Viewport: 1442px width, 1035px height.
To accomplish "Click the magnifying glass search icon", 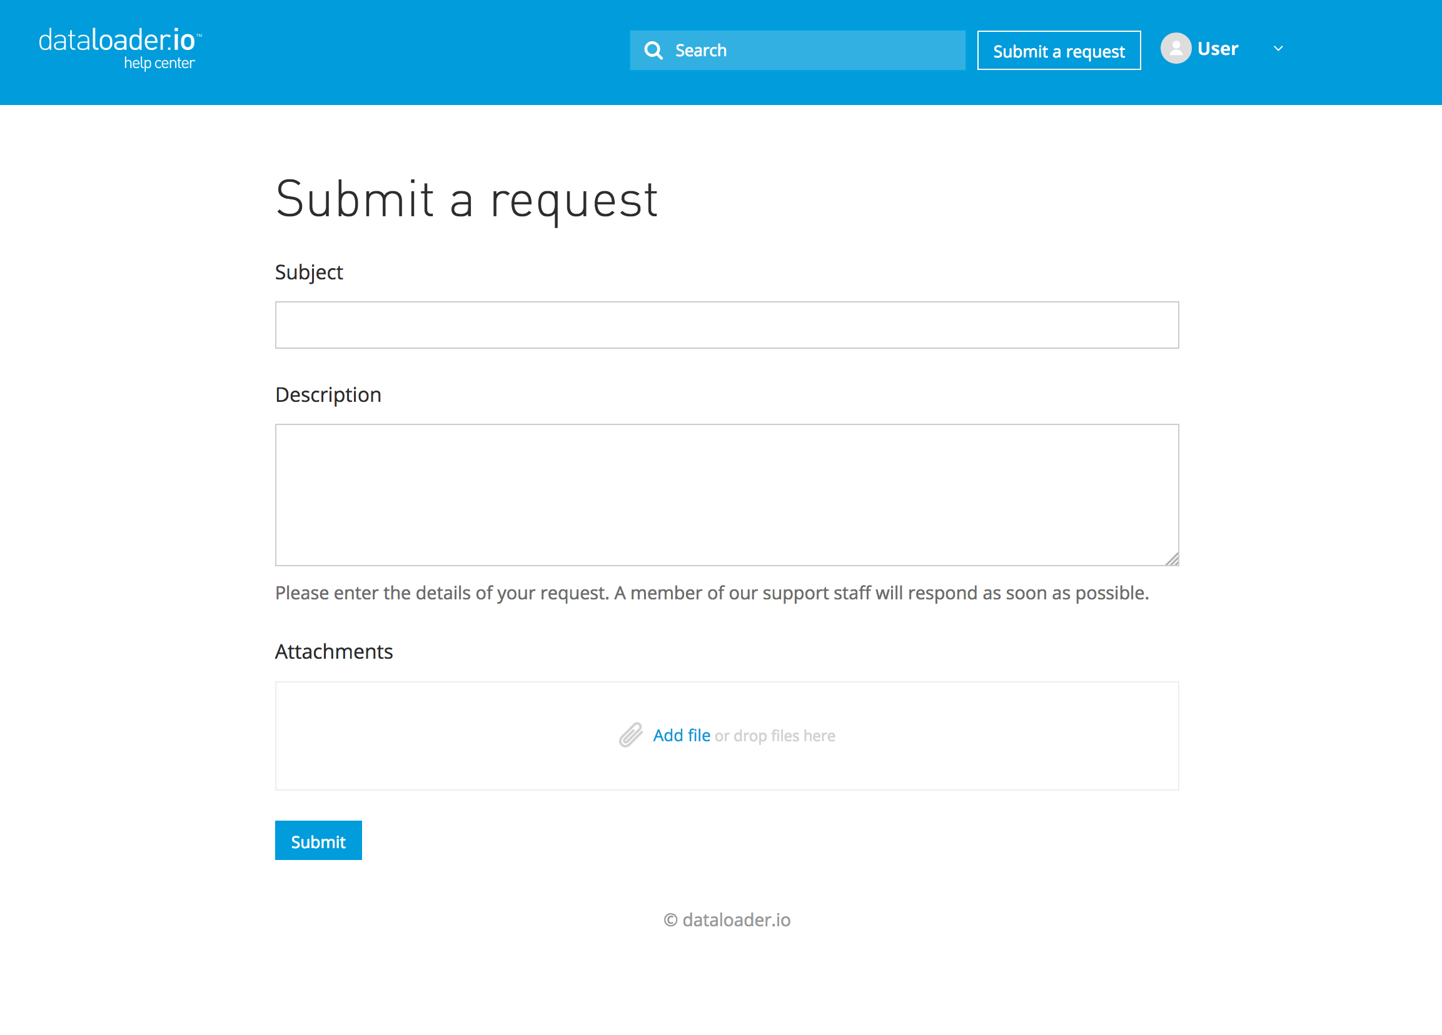I will pyautogui.click(x=653, y=50).
